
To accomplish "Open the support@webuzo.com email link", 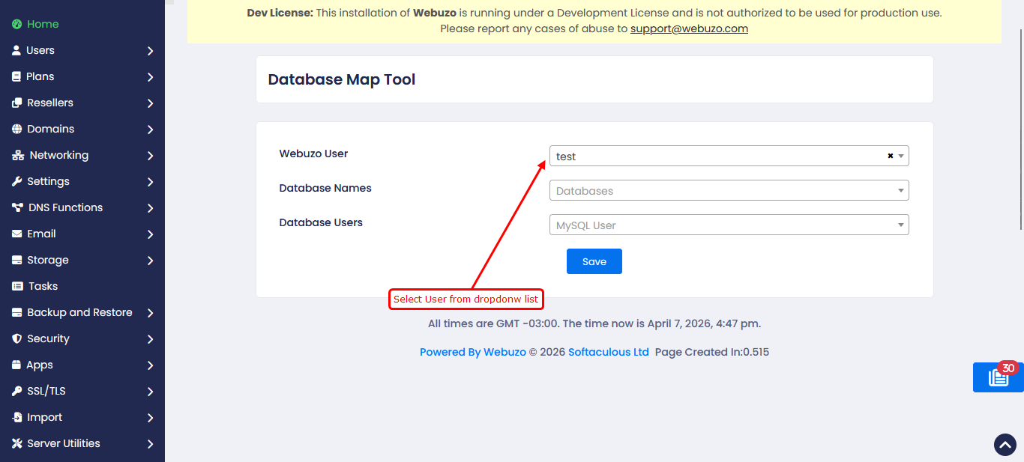I will [689, 28].
